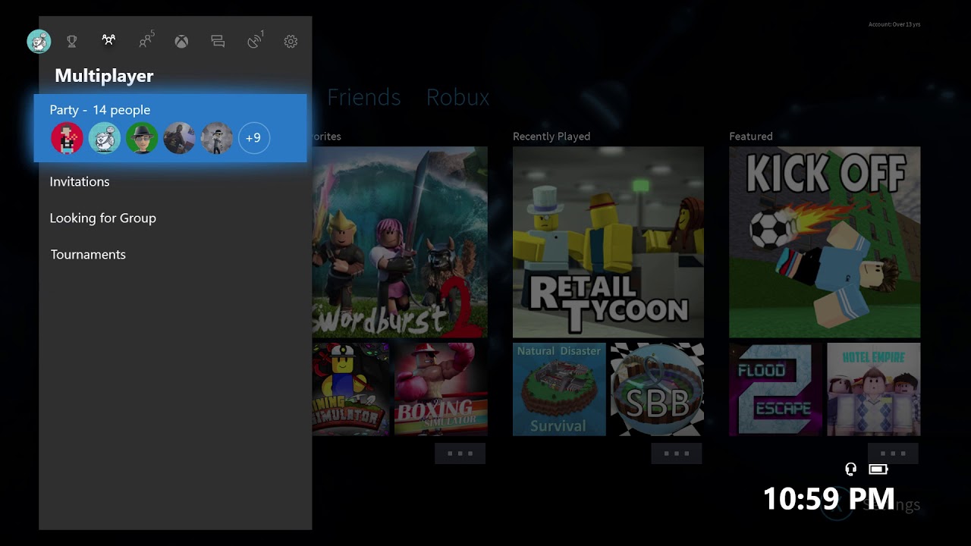Open the featured Kick Off game
Viewport: 971px width, 546px height.
click(x=825, y=242)
